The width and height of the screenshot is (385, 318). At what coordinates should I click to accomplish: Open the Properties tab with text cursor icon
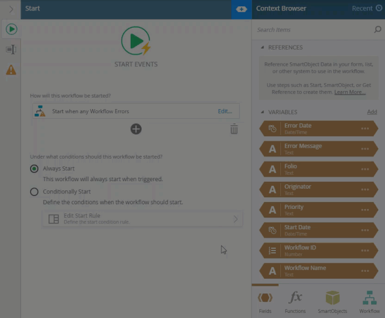click(x=11, y=50)
